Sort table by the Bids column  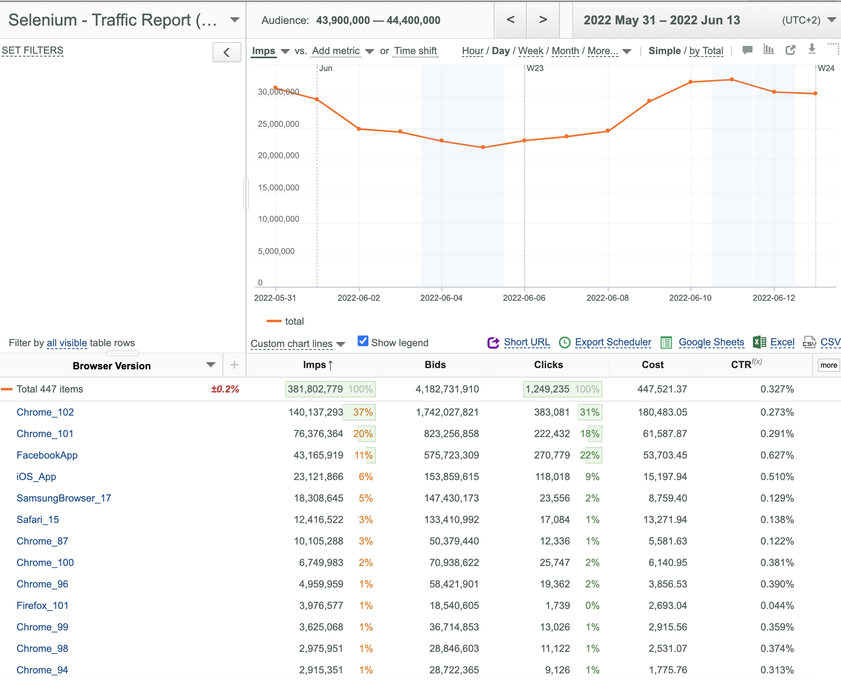click(435, 365)
